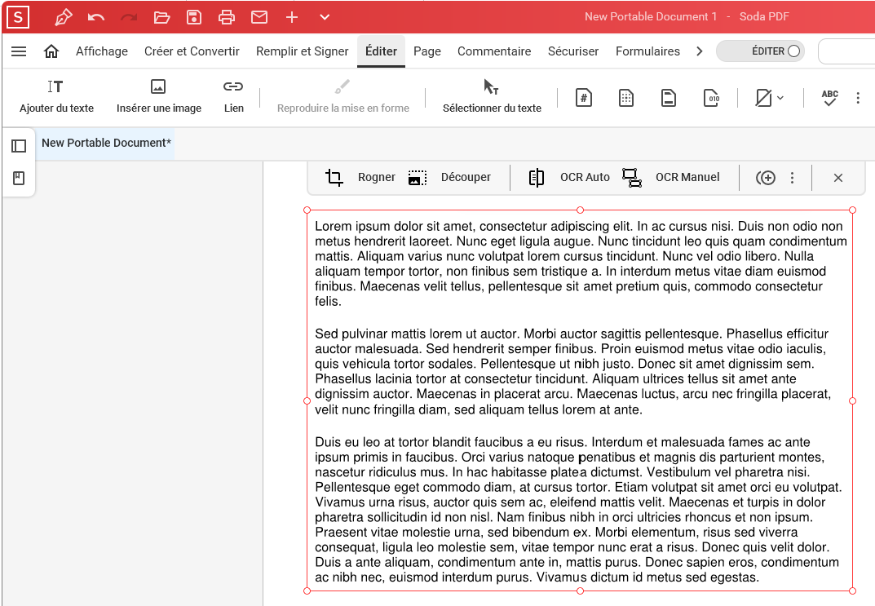Open the Formulaires tab
Screen dimensions: 875x606
tap(647, 51)
